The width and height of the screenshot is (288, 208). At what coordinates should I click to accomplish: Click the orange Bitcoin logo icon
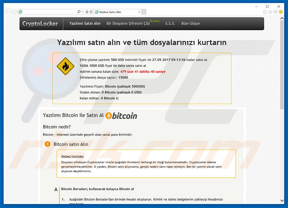(x=109, y=116)
